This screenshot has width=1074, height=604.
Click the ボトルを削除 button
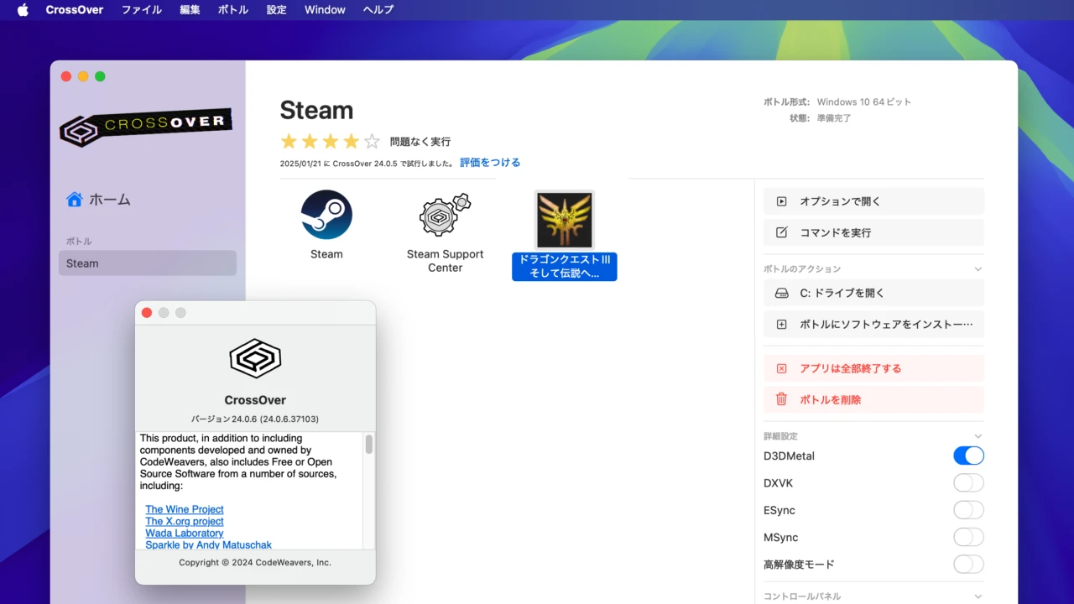(873, 399)
